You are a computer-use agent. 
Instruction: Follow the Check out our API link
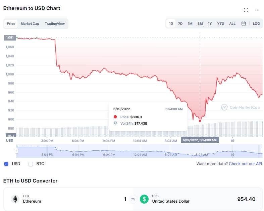246,164
